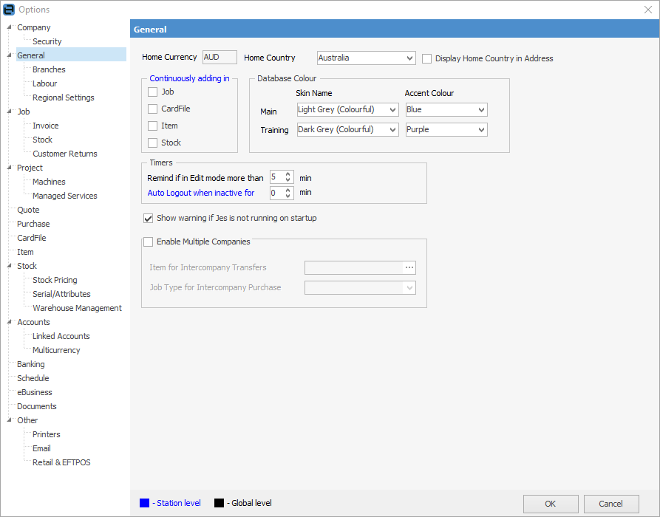This screenshot has width=660, height=517.
Task: Uncheck Show warning if Jes not running
Action: 149,219
